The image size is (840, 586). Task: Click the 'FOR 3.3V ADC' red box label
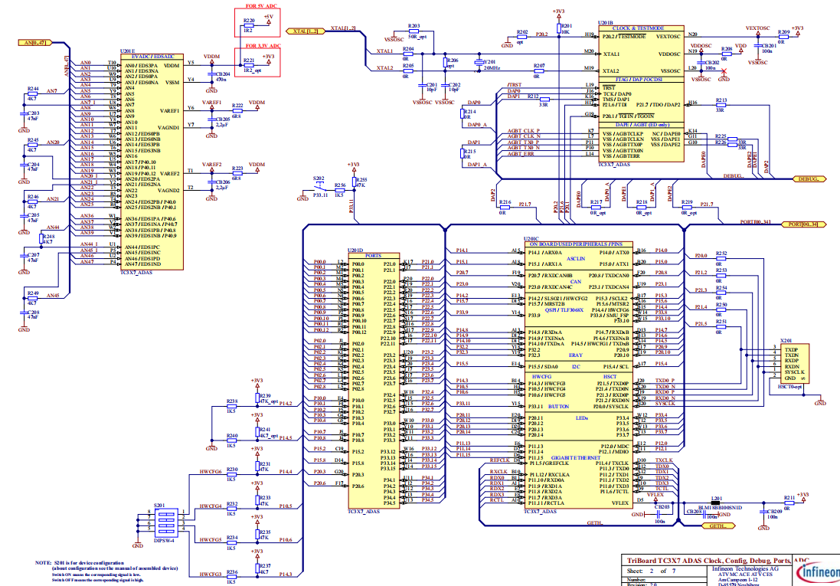(x=263, y=46)
